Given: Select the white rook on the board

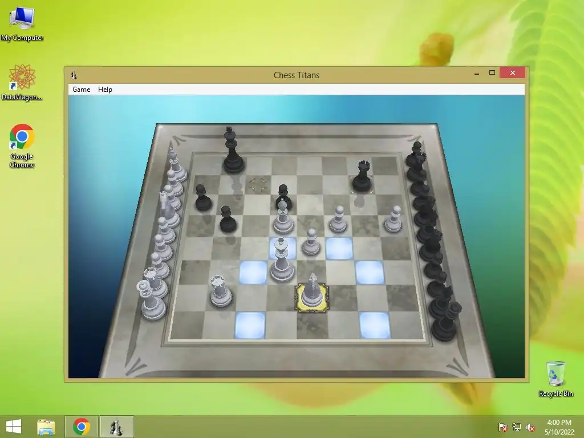Looking at the screenshot, I should pyautogui.click(x=221, y=290).
